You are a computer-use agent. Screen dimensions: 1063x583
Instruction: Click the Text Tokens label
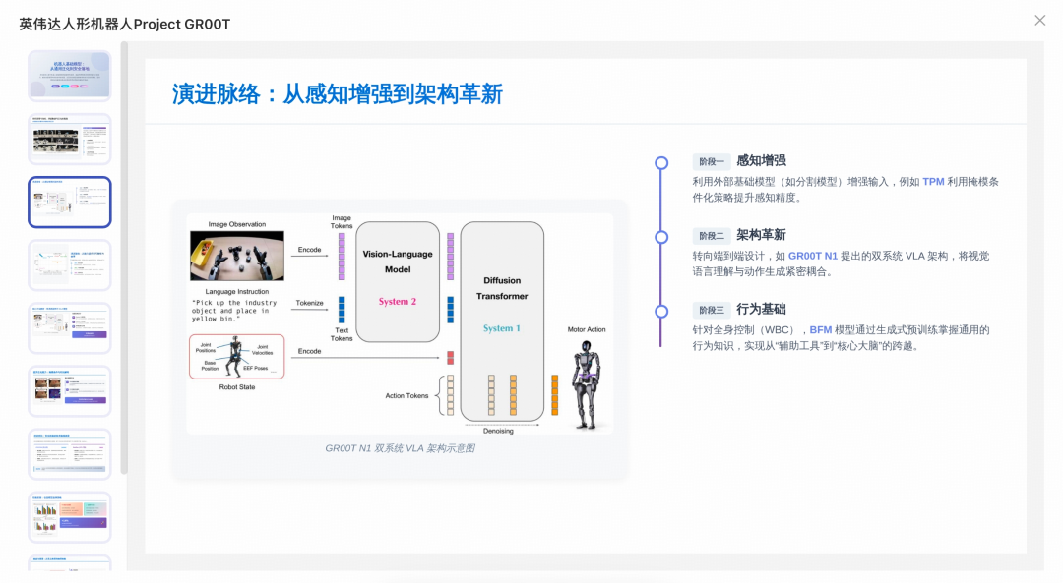pyautogui.click(x=341, y=334)
